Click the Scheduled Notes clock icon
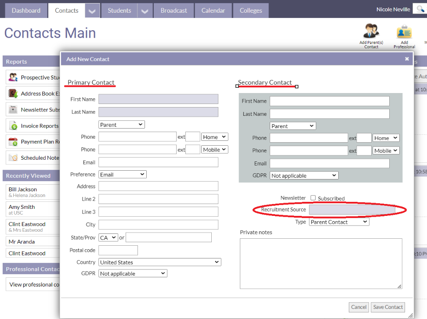Image resolution: width=427 pixels, height=319 pixels. click(x=13, y=158)
